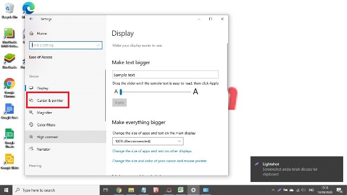Image resolution: width=347 pixels, height=195 pixels.
Task: Open BlueStacks Multi-Instance desktop icon
Action: coord(9,37)
